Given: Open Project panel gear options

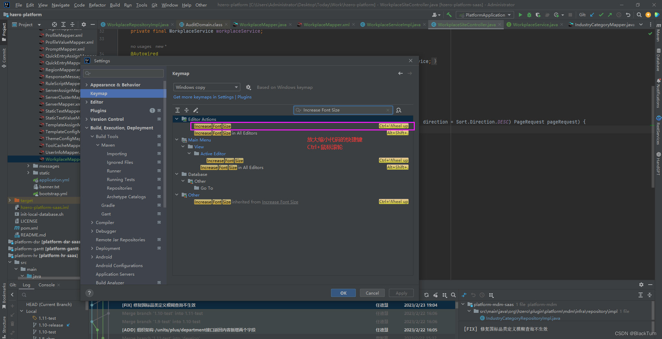Looking at the screenshot, I should pos(83,24).
